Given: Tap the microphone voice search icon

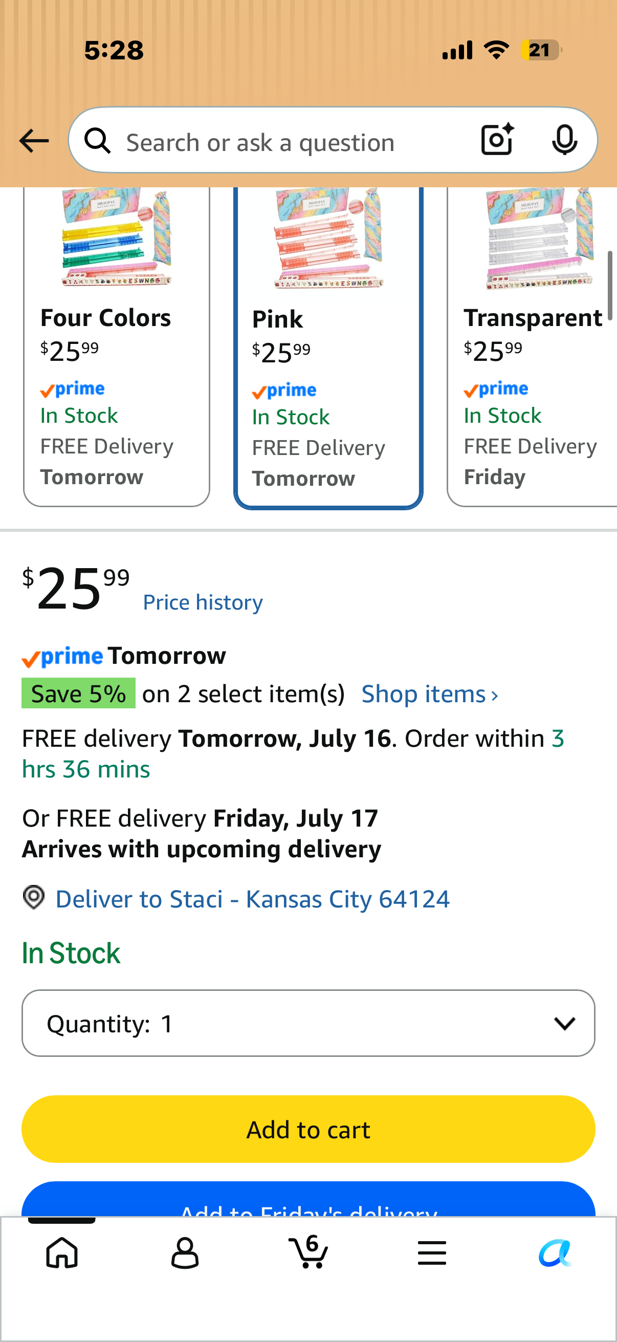Looking at the screenshot, I should point(564,140).
